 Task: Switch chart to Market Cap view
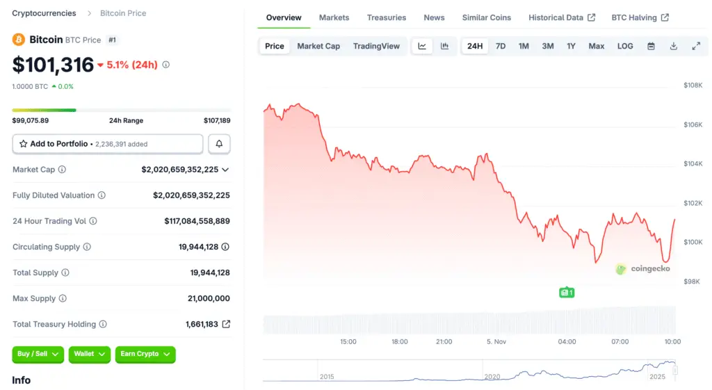(318, 47)
